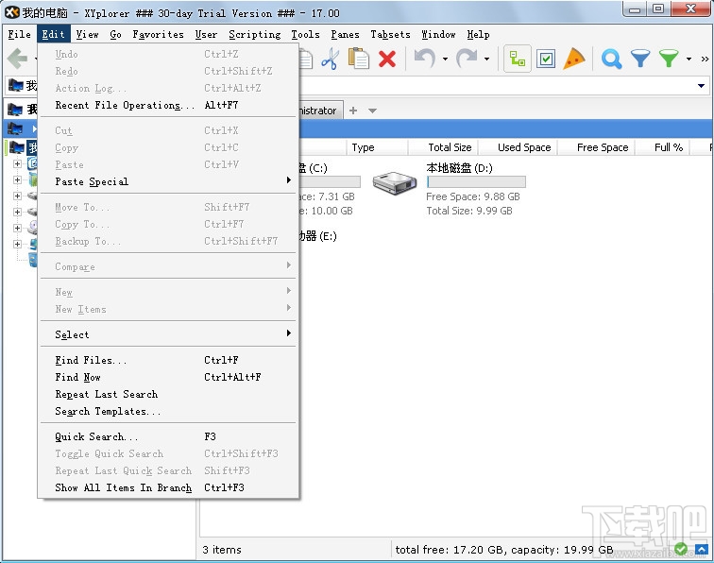Image resolution: width=714 pixels, height=563 pixels.
Task: Open the Paste Special submenu
Action: pos(168,181)
